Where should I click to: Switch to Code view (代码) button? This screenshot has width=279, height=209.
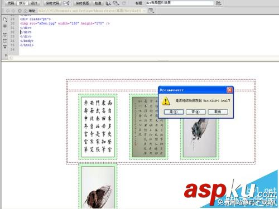click(x=11, y=3)
